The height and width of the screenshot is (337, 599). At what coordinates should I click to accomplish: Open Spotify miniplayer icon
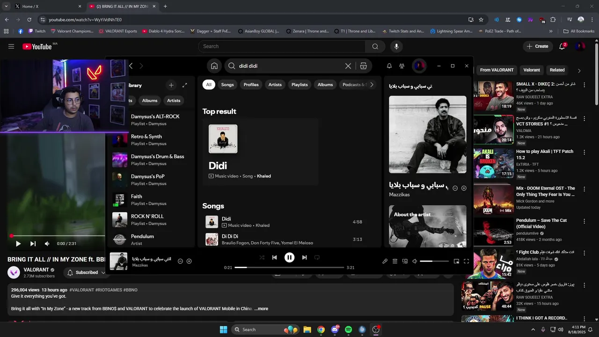coord(456,261)
